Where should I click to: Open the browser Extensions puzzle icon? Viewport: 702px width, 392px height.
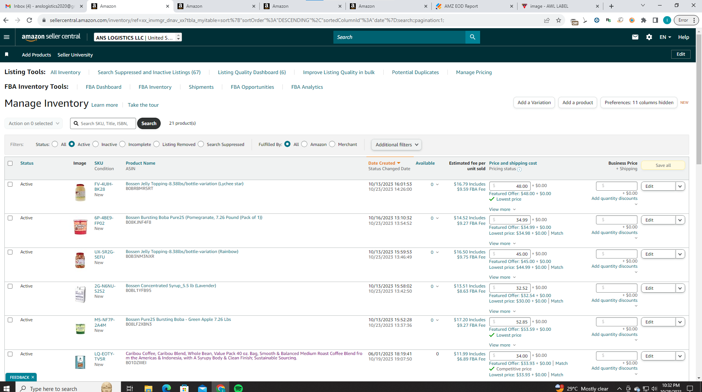(x=644, y=20)
